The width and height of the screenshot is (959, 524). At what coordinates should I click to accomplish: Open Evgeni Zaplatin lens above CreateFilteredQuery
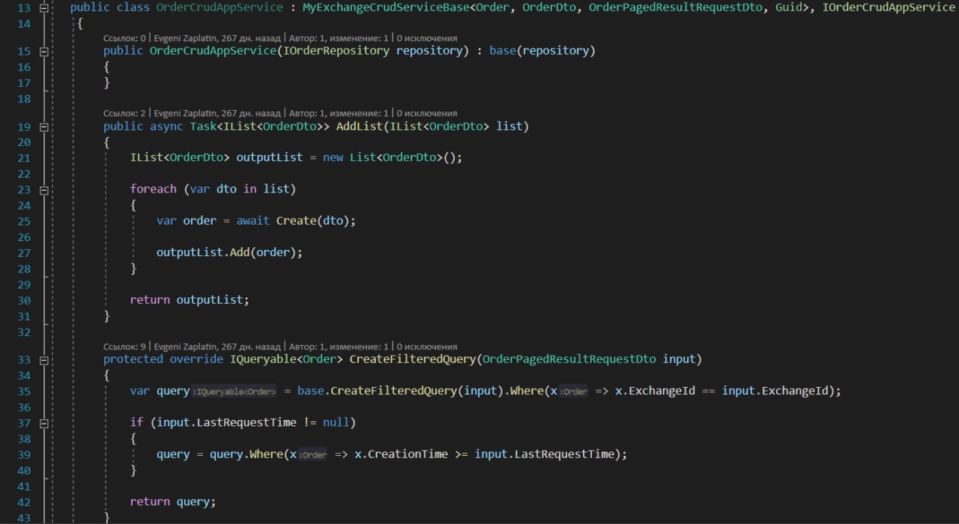click(x=217, y=347)
